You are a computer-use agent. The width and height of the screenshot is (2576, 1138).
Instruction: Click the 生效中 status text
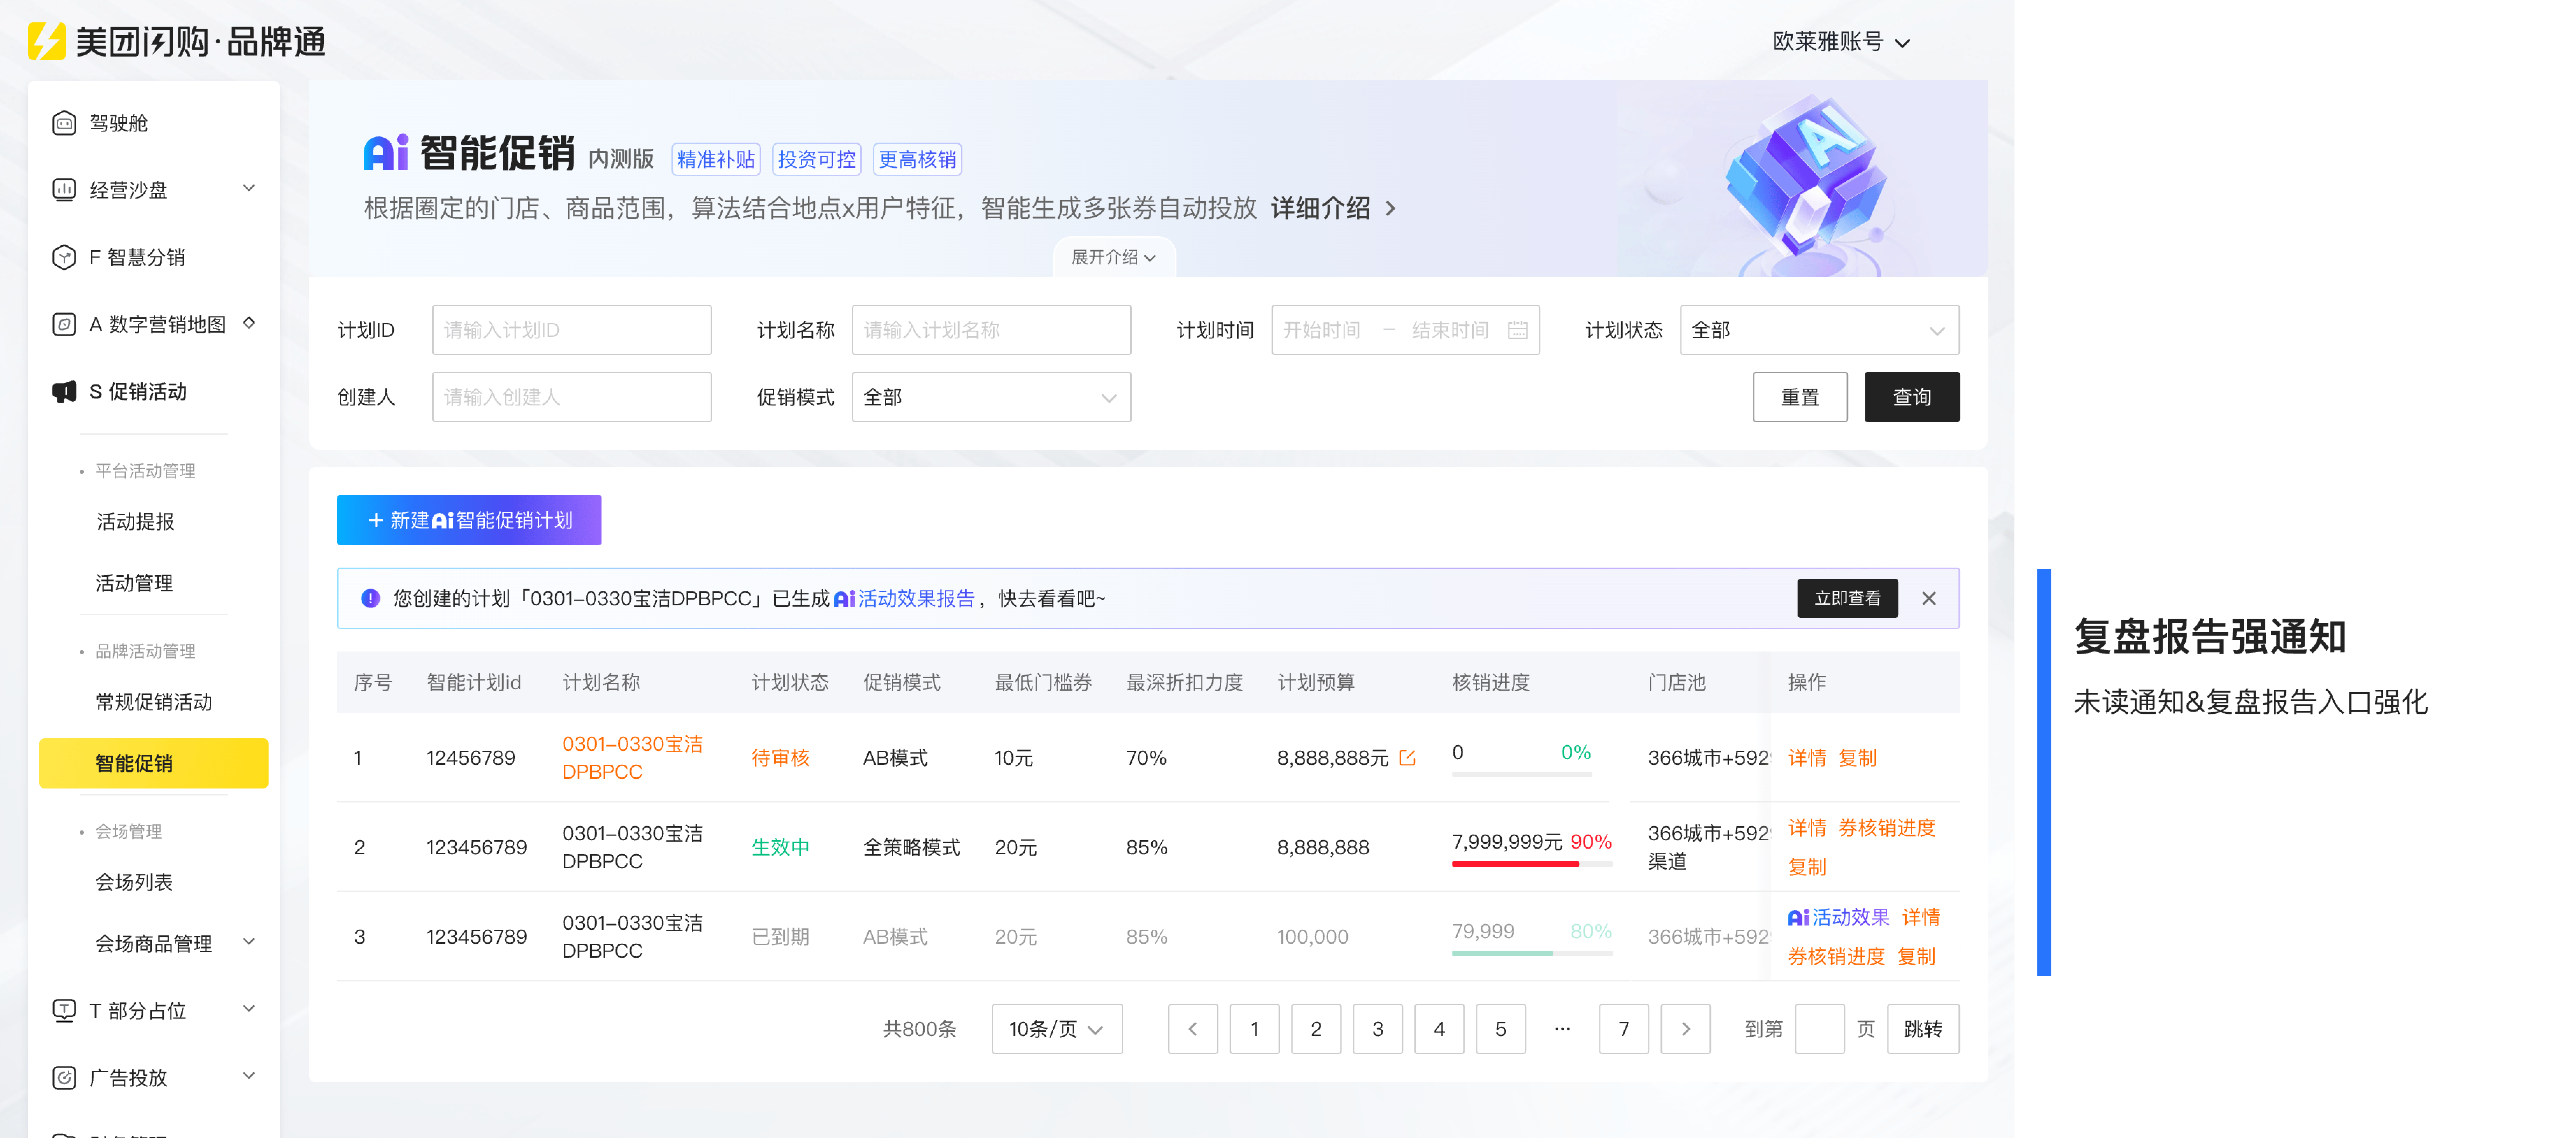tap(780, 847)
